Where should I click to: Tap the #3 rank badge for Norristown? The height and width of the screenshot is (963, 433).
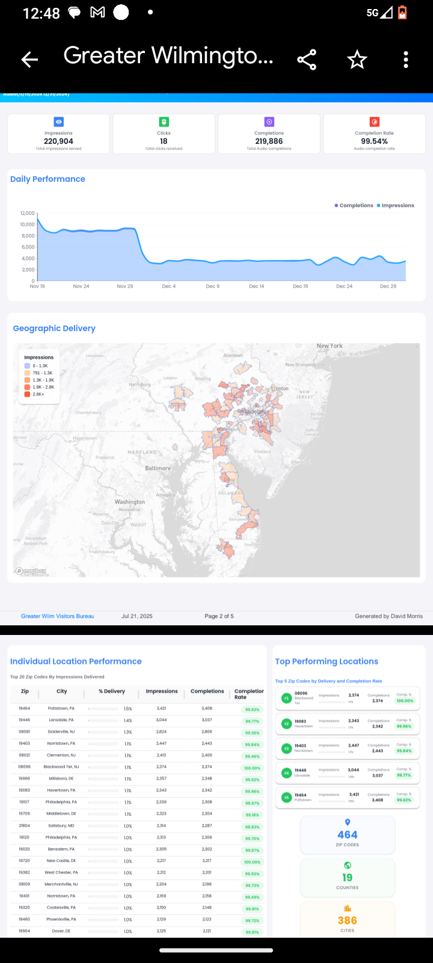(x=287, y=748)
